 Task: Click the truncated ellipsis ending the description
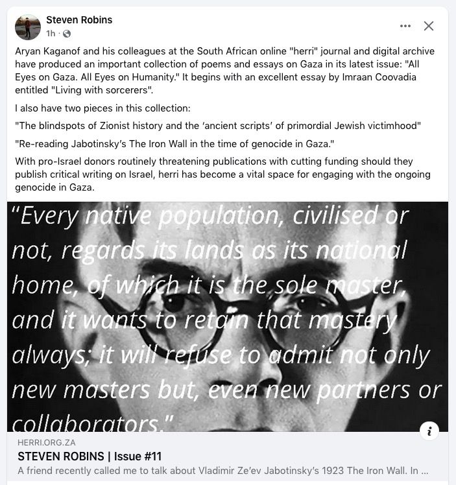click(425, 471)
